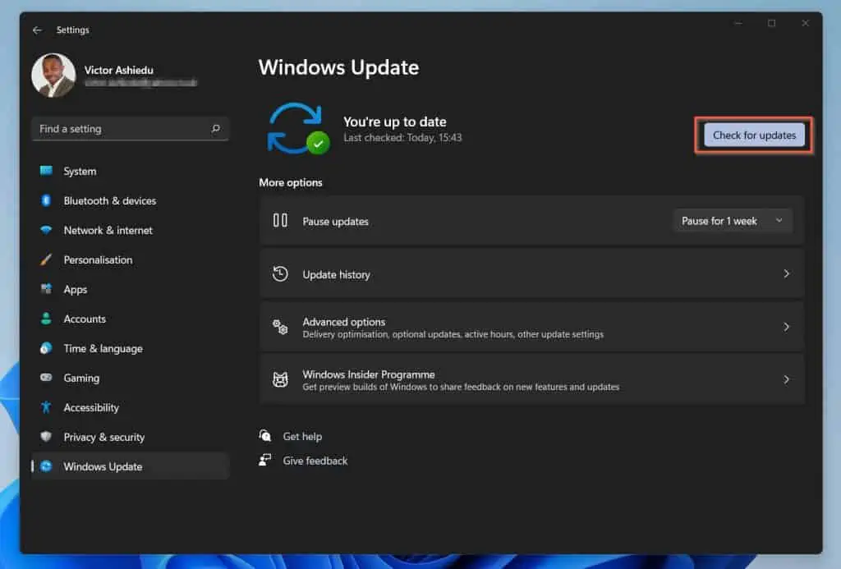The image size is (841, 569).
Task: Expand Advanced options settings
Action: point(531,327)
